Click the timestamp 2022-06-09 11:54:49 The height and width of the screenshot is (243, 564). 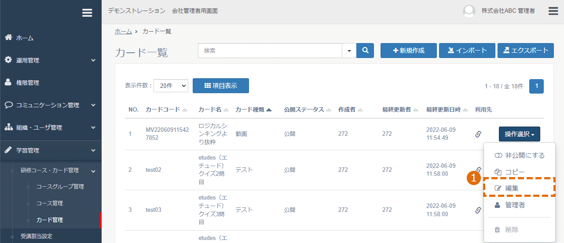441,134
